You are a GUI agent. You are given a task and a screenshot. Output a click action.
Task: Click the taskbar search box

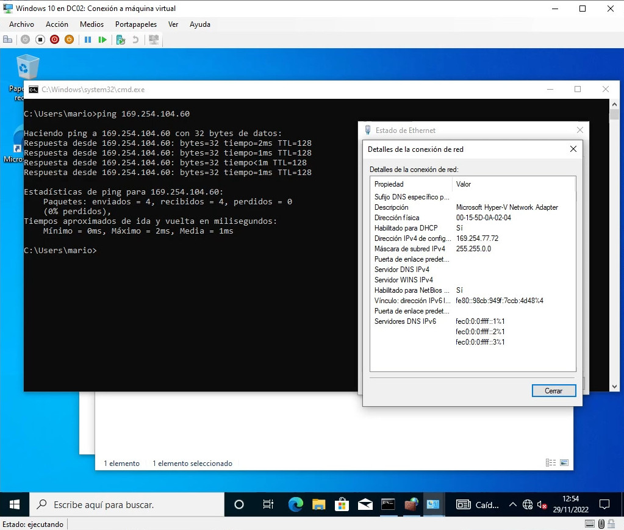128,504
